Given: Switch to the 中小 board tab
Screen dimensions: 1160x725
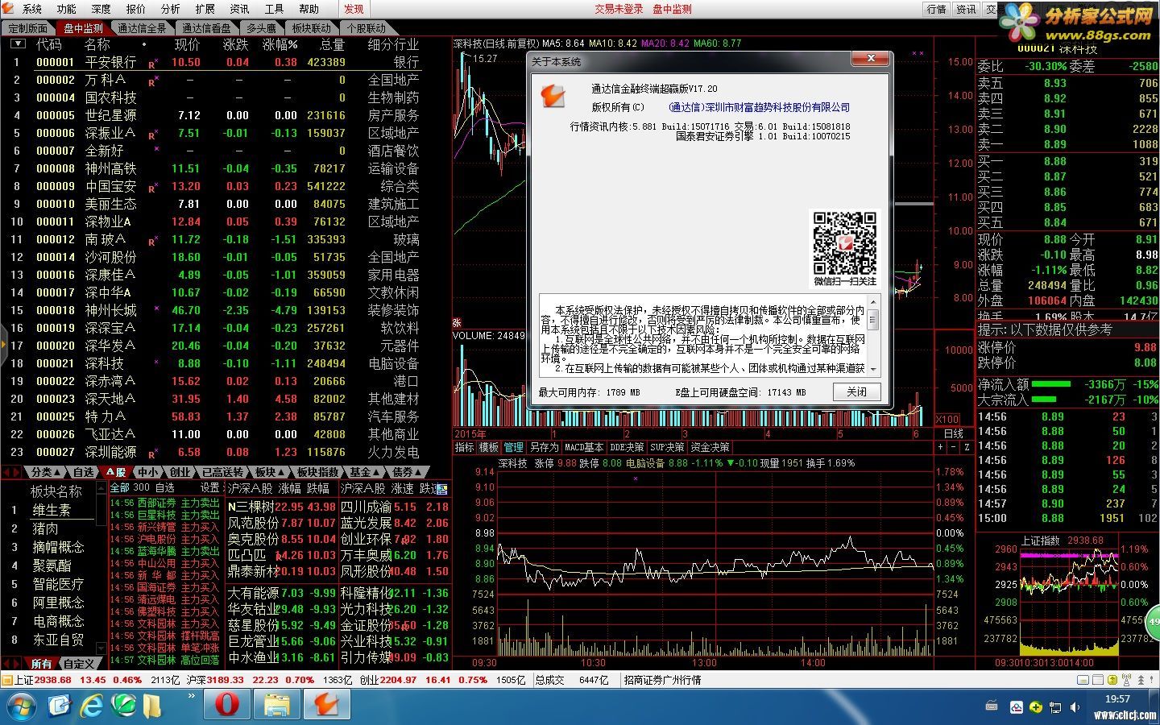Looking at the screenshot, I should point(147,472).
